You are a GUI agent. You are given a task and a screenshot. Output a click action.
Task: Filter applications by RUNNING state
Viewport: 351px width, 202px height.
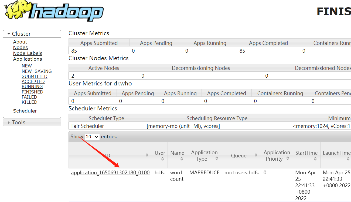pos(32,87)
